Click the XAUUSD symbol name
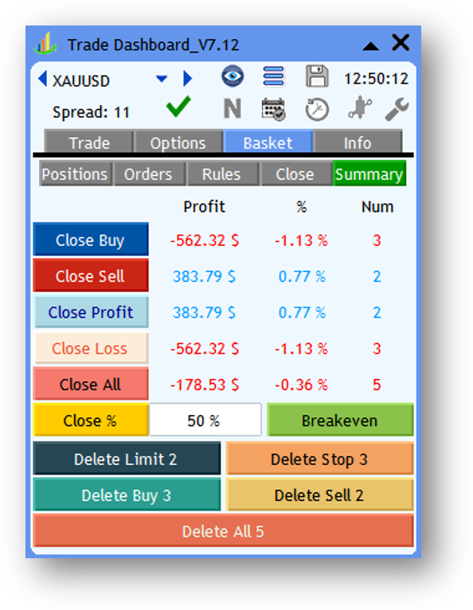 81,81
